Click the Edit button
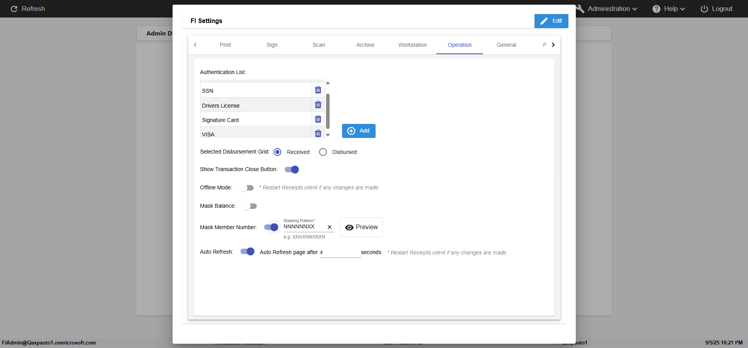Image resolution: width=748 pixels, height=348 pixels. [551, 21]
